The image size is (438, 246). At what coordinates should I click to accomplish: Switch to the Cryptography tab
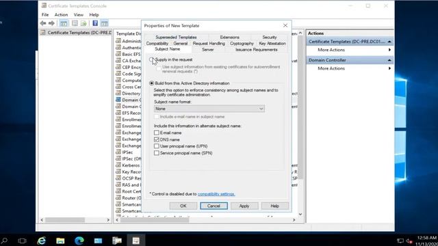(242, 44)
